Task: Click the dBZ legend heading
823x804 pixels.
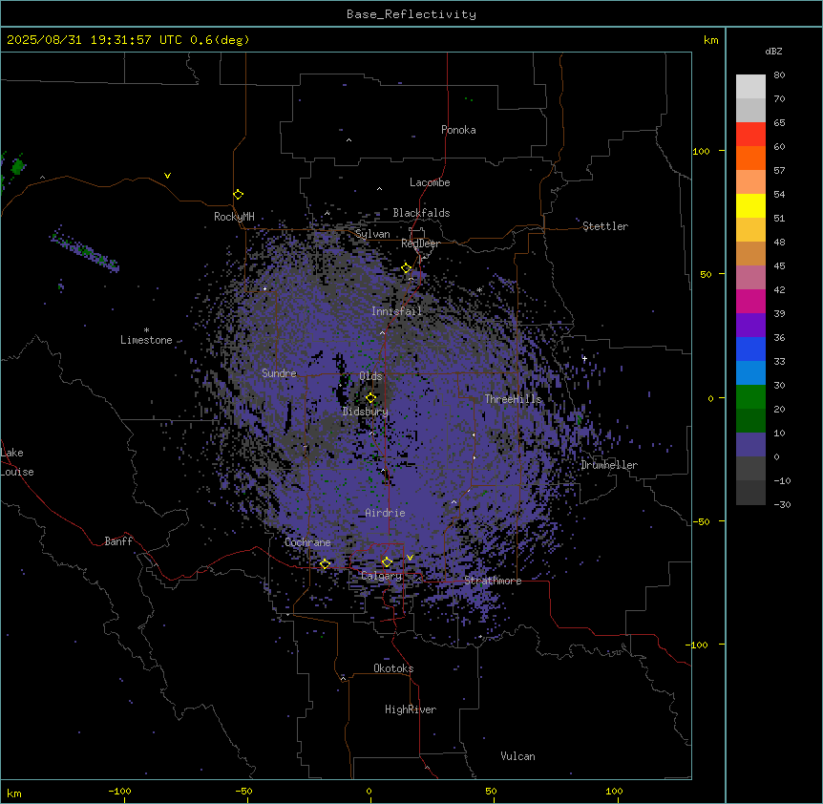Action: (x=773, y=52)
